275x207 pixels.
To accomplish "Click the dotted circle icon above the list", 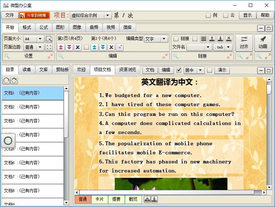I will pyautogui.click(x=14, y=81).
